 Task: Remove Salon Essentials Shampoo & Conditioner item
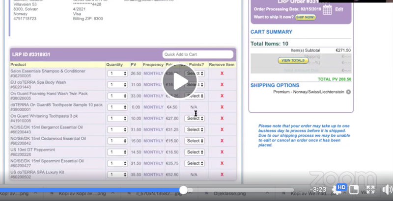point(222,74)
